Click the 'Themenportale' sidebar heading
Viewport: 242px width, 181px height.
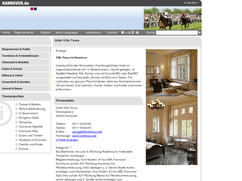click(13, 96)
